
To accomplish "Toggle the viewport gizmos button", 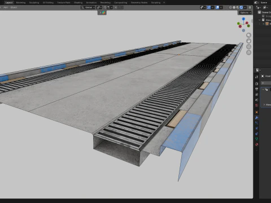I will click(209, 7).
